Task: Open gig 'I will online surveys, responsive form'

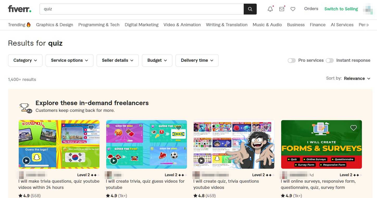Action: point(318,184)
